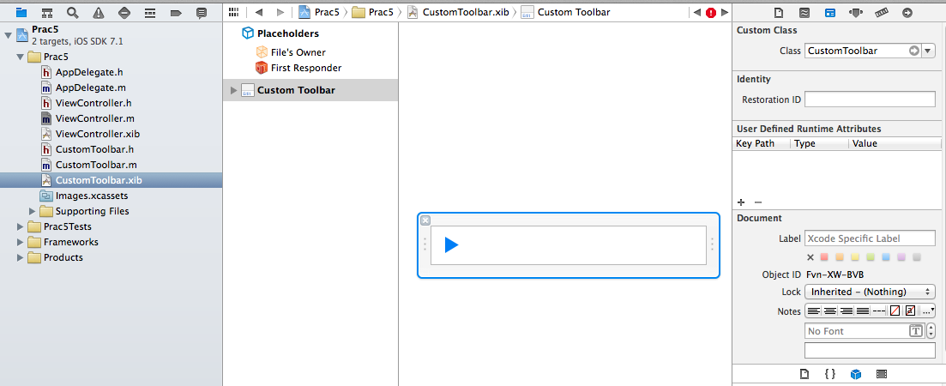
Task: Open related items grid menu in jump bar
Action: [234, 12]
